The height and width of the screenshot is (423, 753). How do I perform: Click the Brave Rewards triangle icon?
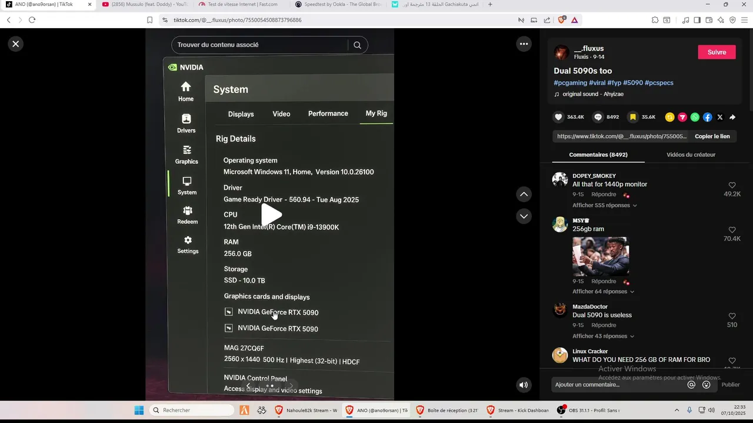pos(575,20)
